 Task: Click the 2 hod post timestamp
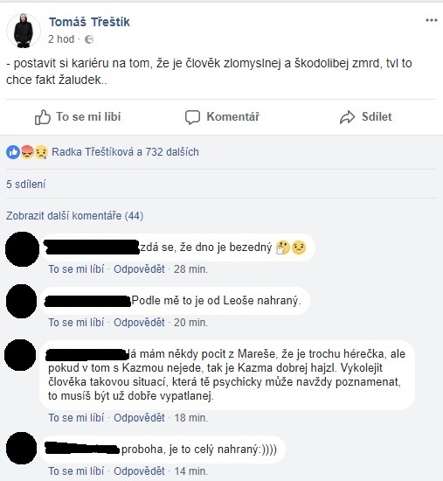pyautogui.click(x=61, y=39)
